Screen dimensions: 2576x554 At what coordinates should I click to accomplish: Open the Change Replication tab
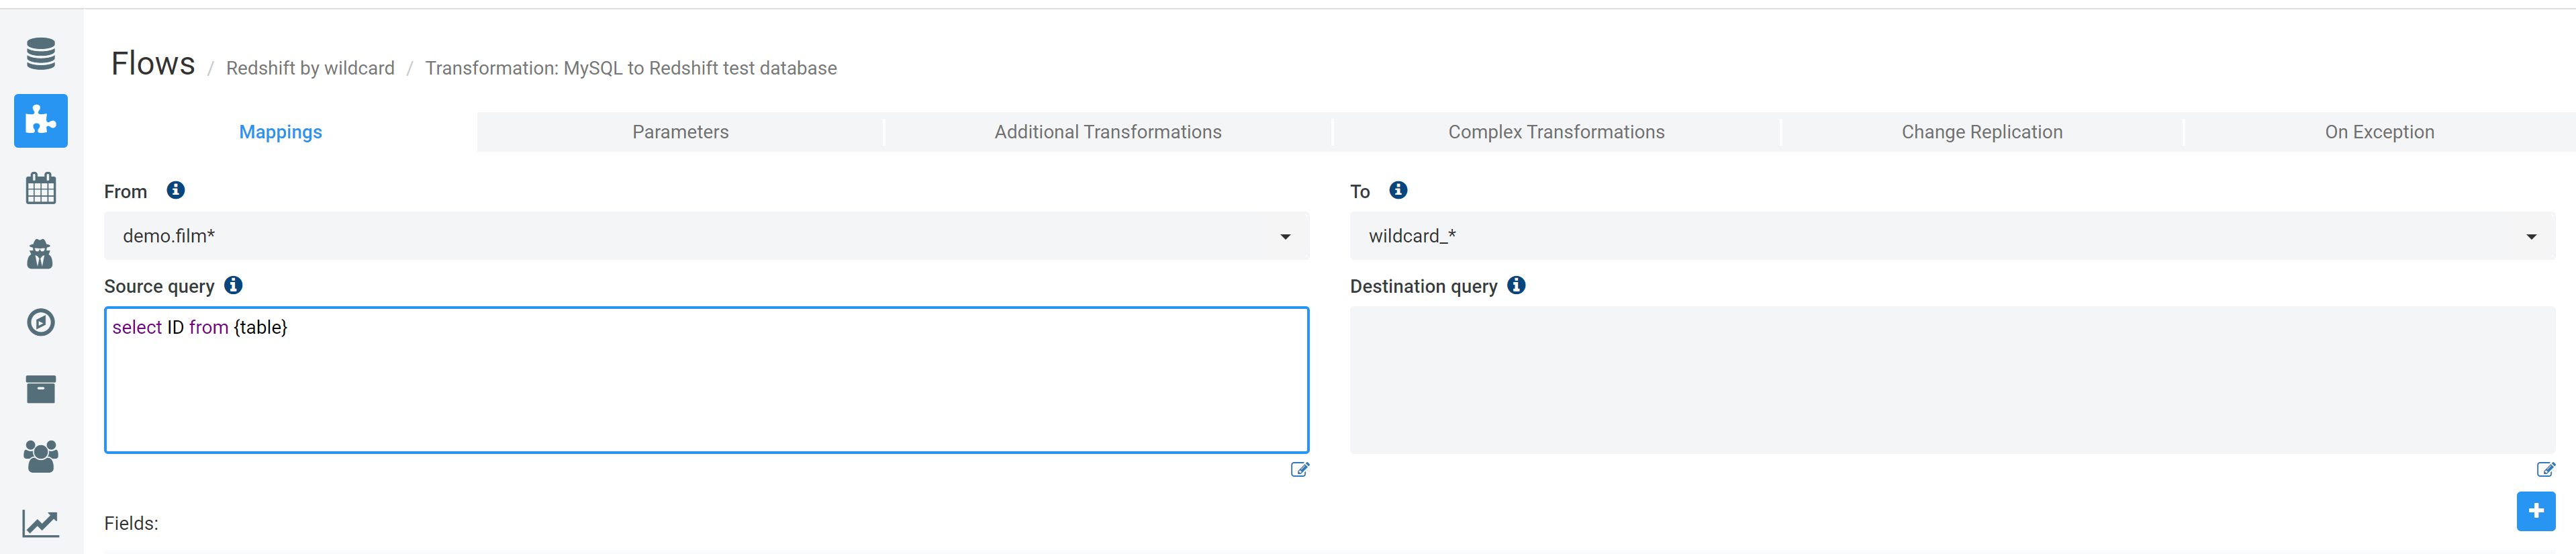pyautogui.click(x=1981, y=132)
